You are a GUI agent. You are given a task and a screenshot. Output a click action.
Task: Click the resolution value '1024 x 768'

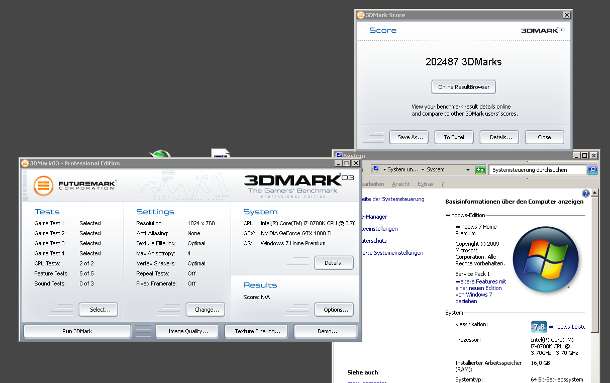pos(201,223)
